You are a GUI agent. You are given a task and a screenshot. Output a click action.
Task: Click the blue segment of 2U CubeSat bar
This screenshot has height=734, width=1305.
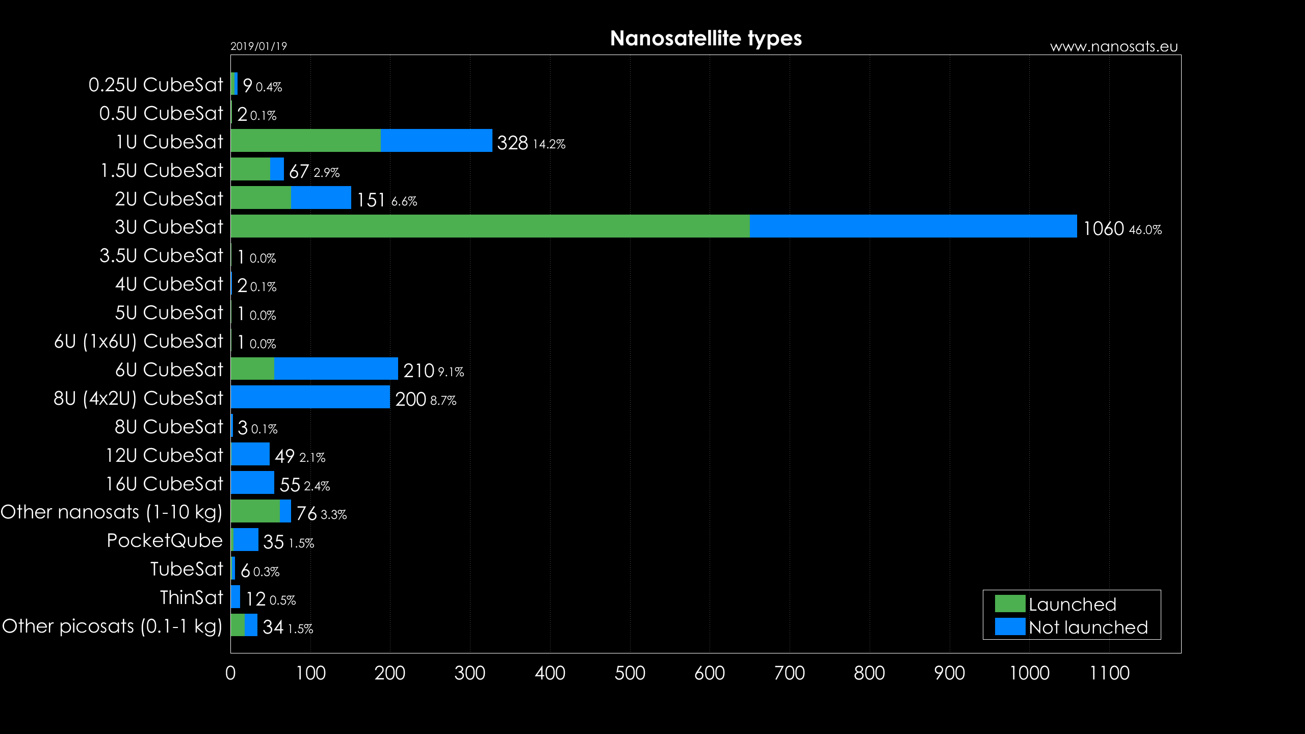pos(321,198)
